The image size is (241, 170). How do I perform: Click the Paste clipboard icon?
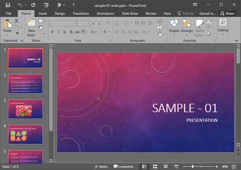[7, 24]
